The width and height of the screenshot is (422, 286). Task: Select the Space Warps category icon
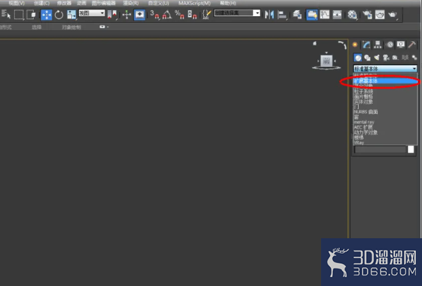click(x=405, y=58)
